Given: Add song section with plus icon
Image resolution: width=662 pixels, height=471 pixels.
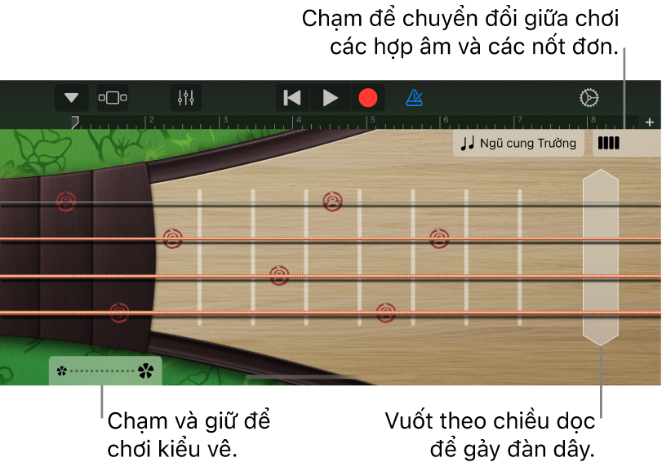Looking at the screenshot, I should click(649, 122).
